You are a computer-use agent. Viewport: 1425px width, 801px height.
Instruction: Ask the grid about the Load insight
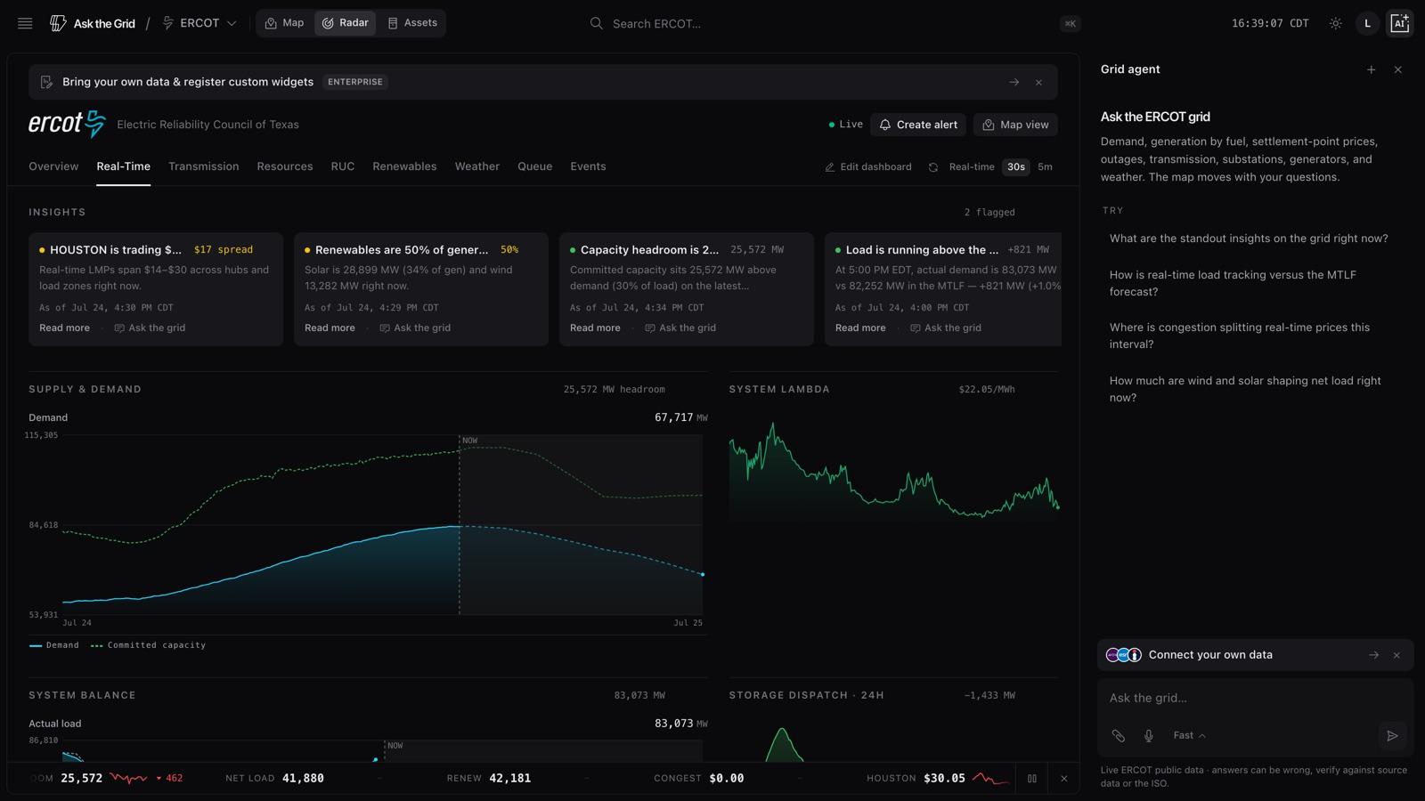pyautogui.click(x=946, y=328)
